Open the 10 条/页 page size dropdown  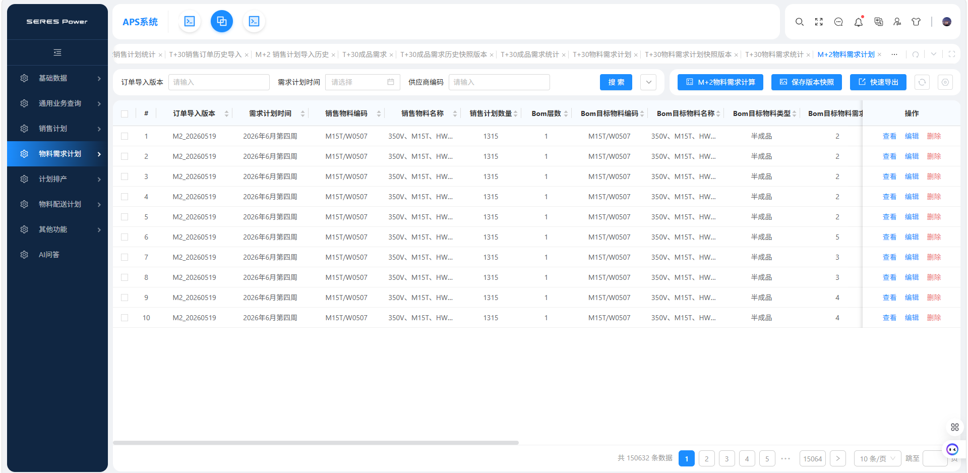(x=877, y=458)
